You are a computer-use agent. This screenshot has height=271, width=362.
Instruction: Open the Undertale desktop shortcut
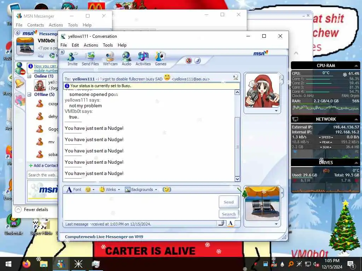[13, 225]
